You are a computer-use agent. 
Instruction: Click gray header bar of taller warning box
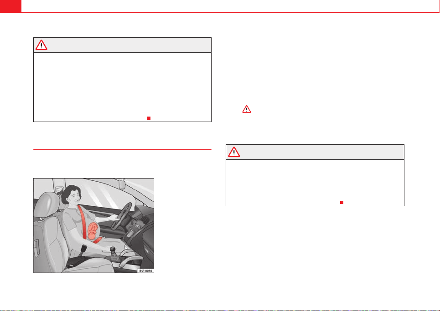click(122, 45)
